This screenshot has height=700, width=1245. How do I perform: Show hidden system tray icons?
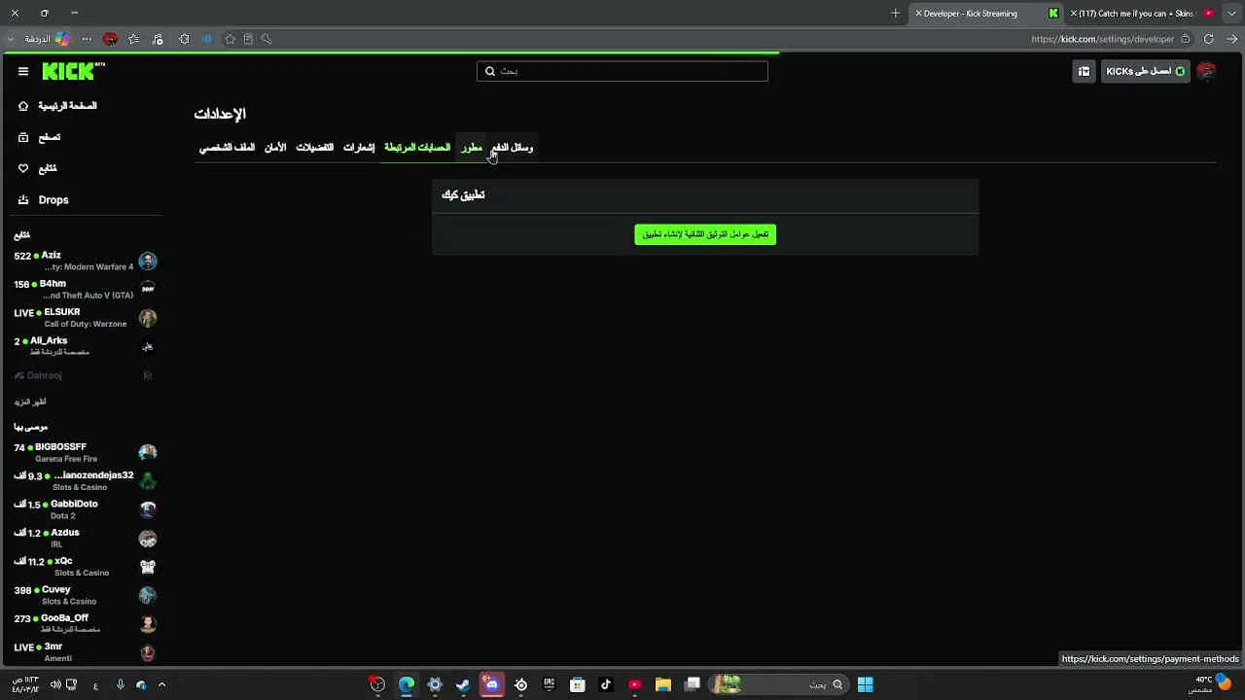(161, 684)
